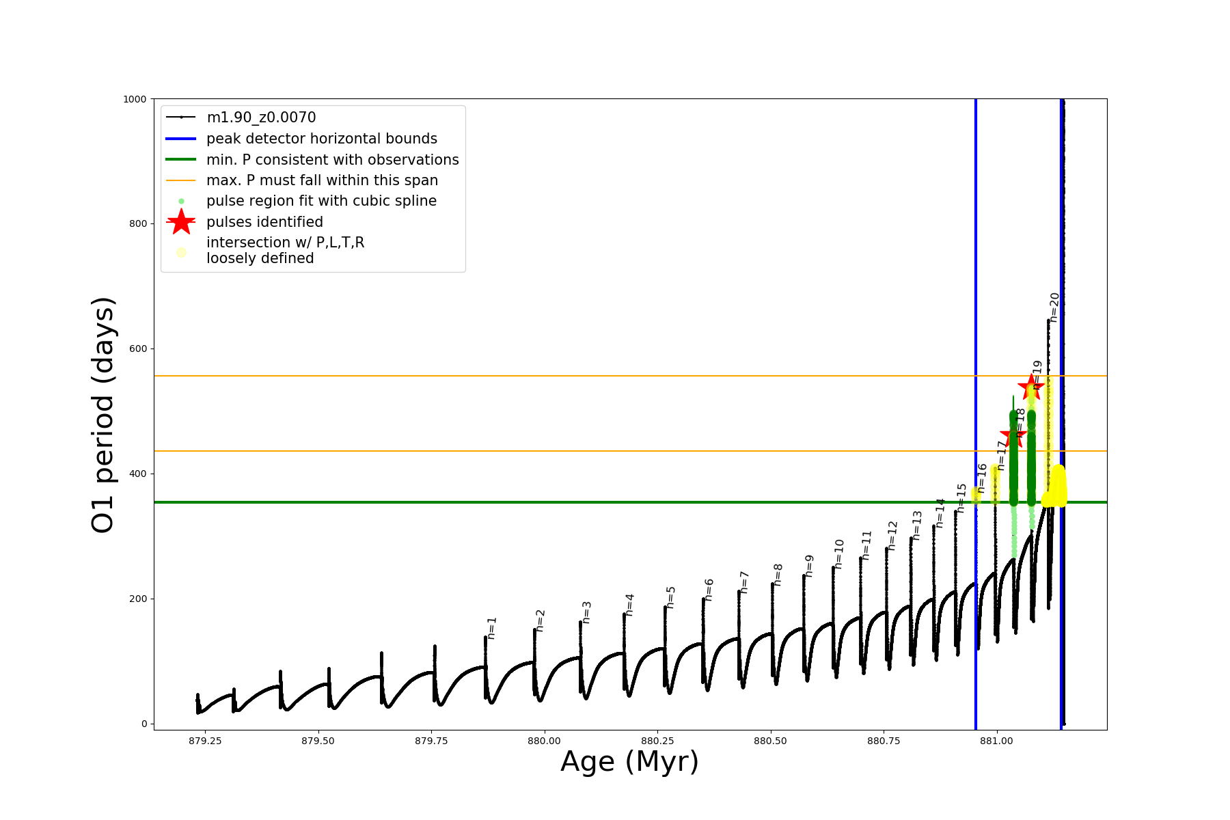Click 'min. P consistent with observations' legend text
Screen dimensions: 1230x820
[332, 160]
